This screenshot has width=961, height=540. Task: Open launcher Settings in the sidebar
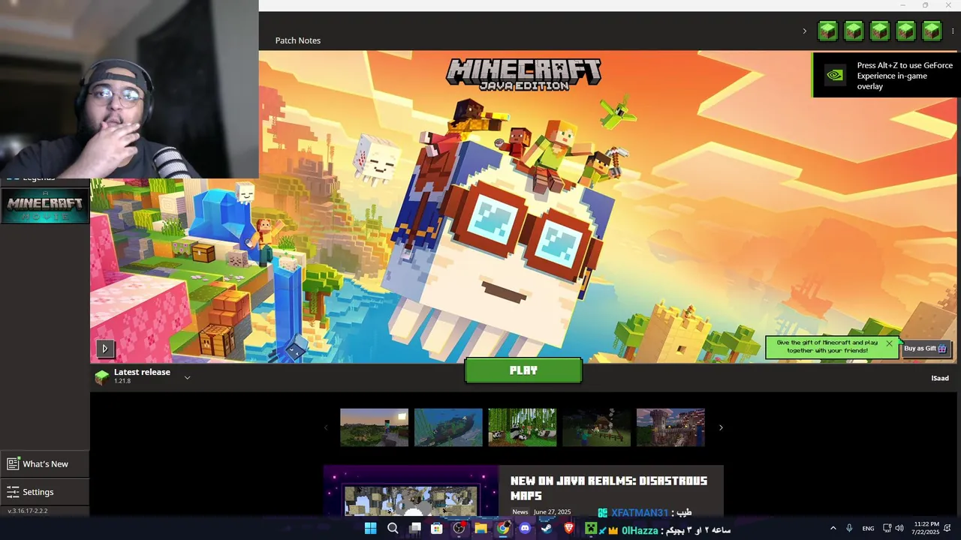(44, 492)
